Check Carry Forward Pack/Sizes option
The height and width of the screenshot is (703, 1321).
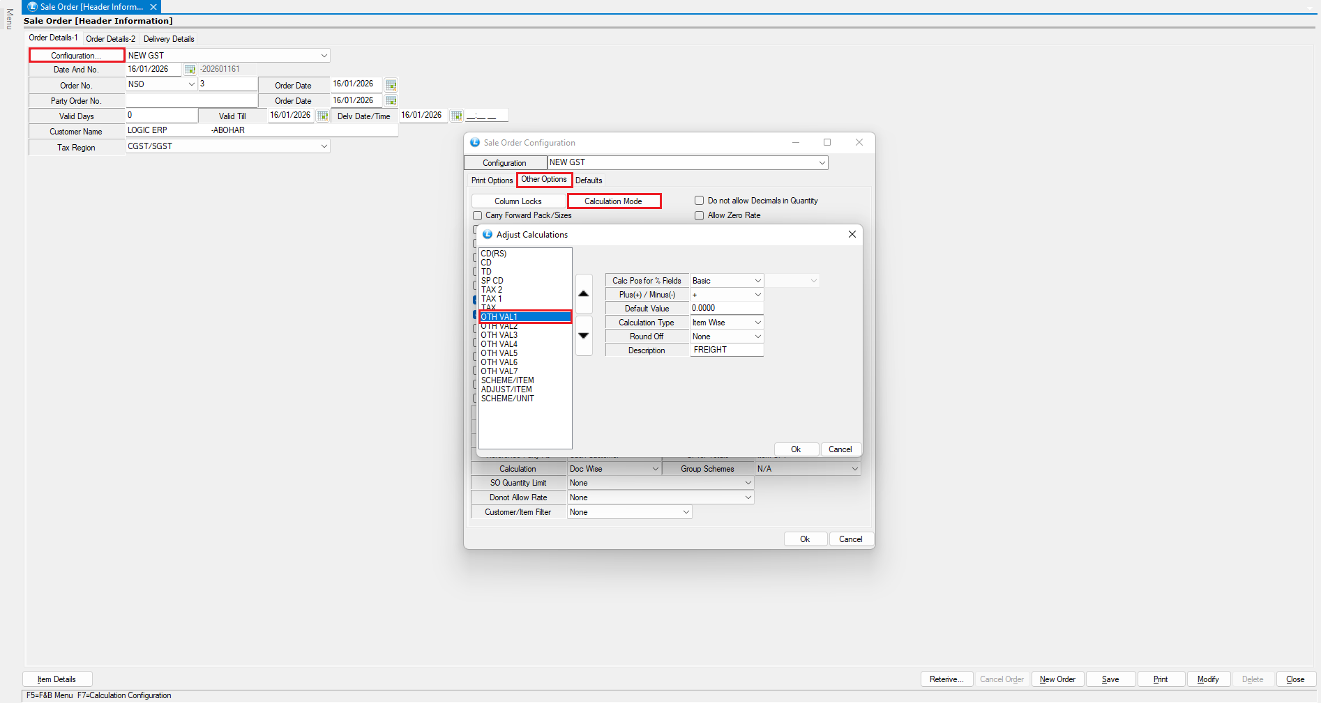tap(478, 216)
